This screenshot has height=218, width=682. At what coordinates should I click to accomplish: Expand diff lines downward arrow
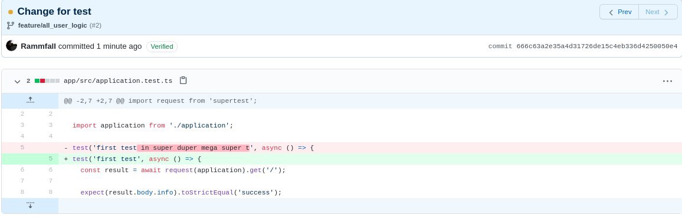click(30, 206)
